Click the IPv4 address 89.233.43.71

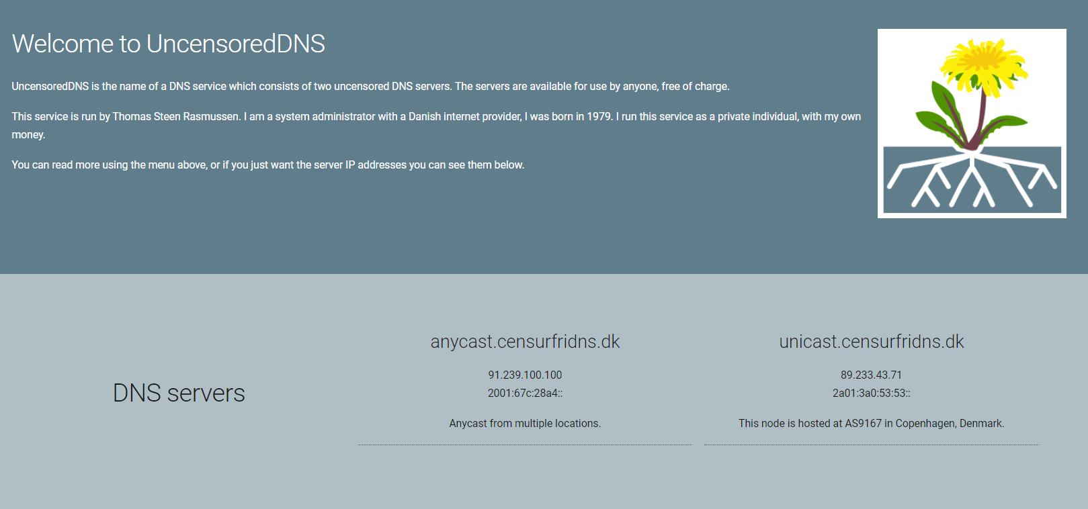click(x=871, y=375)
